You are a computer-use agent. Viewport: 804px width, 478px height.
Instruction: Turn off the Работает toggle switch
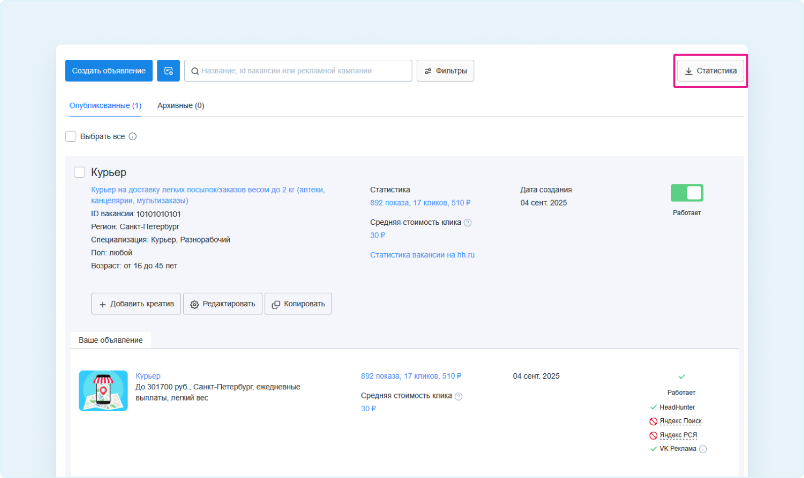(x=687, y=193)
